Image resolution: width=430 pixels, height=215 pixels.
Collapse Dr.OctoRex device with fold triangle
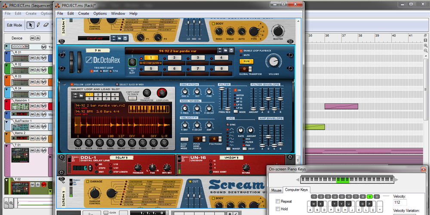pyautogui.click(x=63, y=52)
